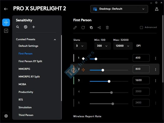The image size is (164, 123).
Task: Enable the Advanced checkbox
Action: pyautogui.click(x=141, y=27)
